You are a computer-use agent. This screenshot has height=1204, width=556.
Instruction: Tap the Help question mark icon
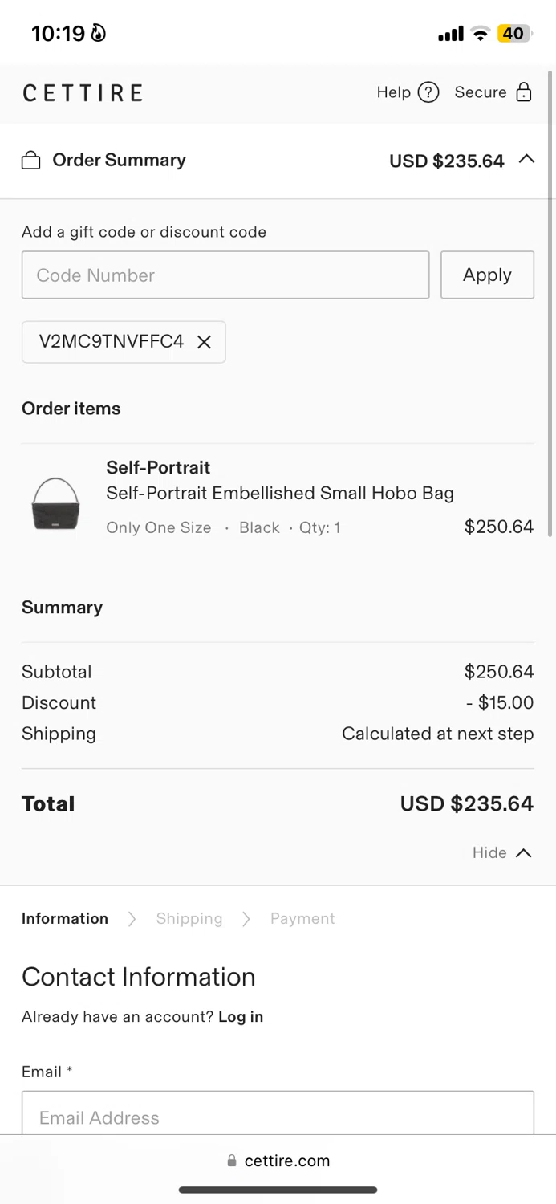pos(428,92)
